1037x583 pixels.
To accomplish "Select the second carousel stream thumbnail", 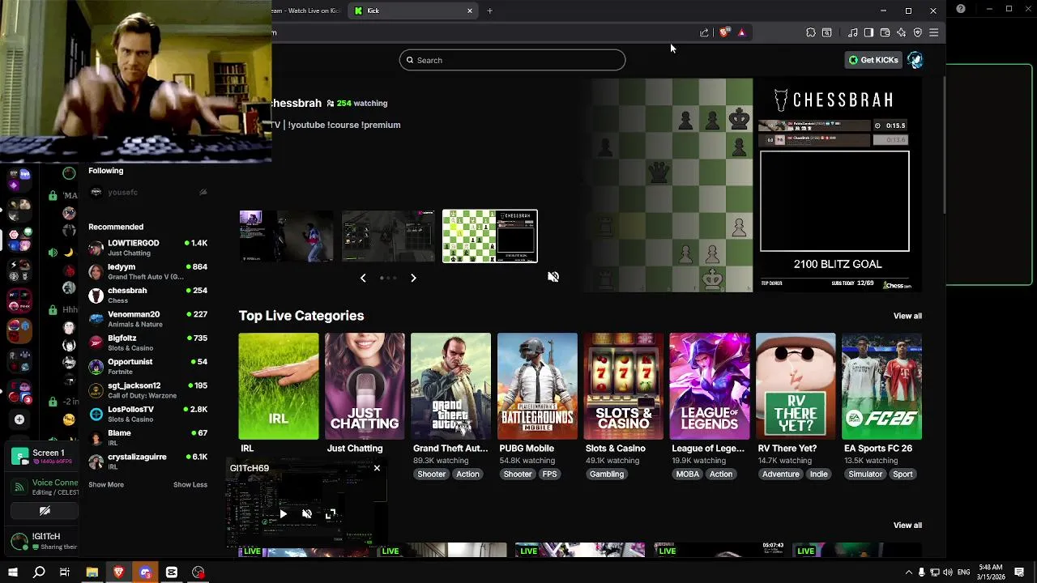I will click(x=388, y=236).
